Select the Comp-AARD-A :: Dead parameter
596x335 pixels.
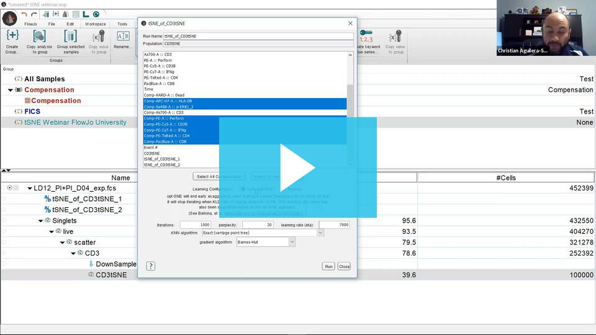(245, 95)
